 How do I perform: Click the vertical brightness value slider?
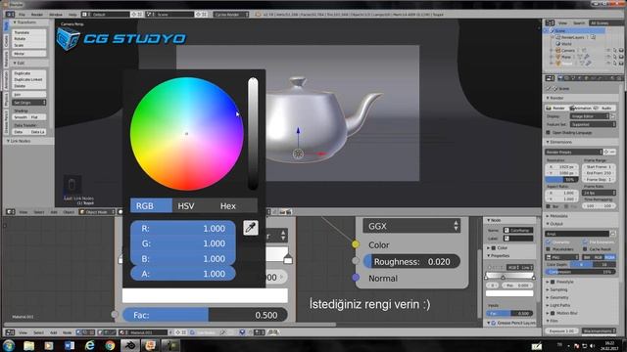(253, 134)
